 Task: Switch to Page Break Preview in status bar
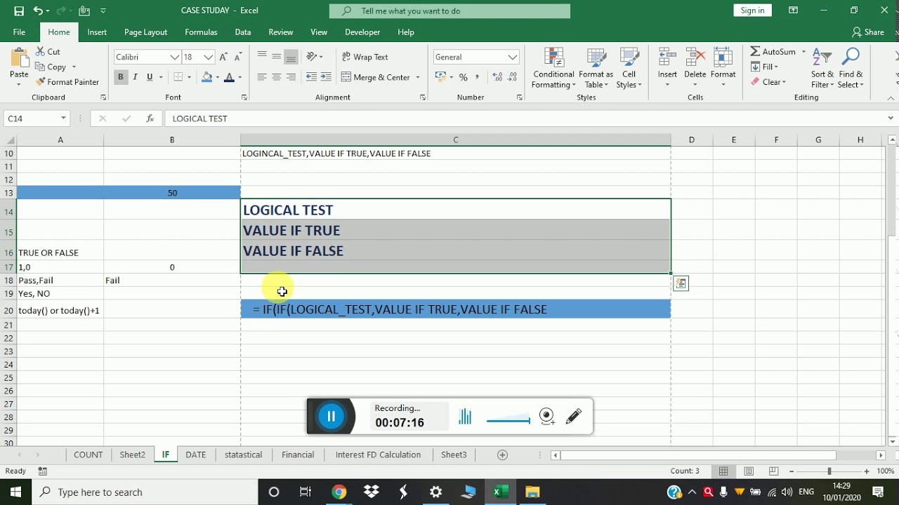point(773,471)
